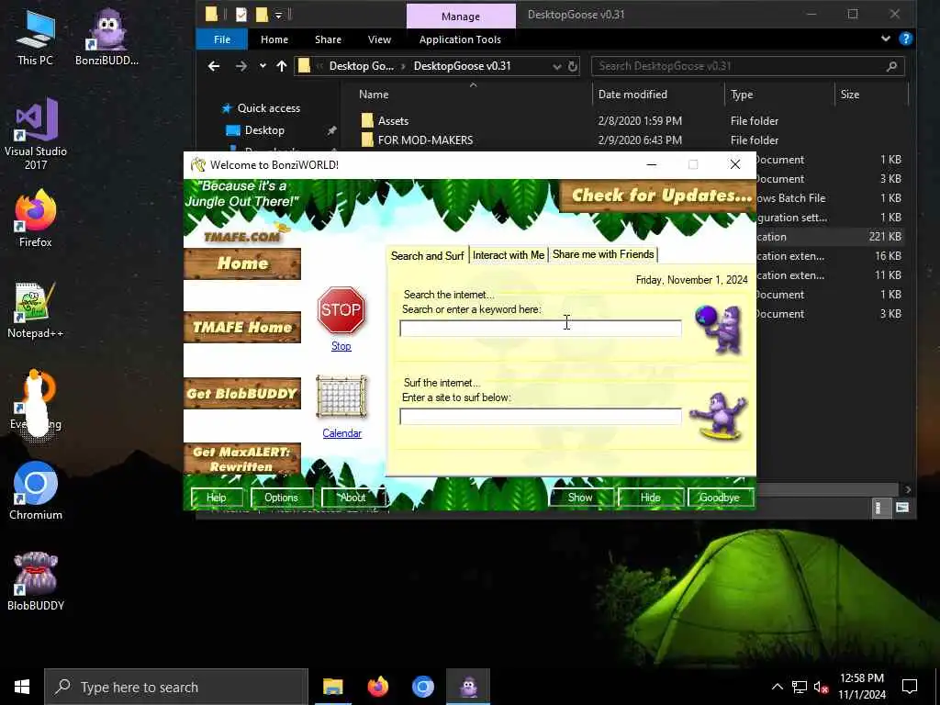Click Search DesktopGoose v0.31 search box
940x705 pixels.
(747, 66)
